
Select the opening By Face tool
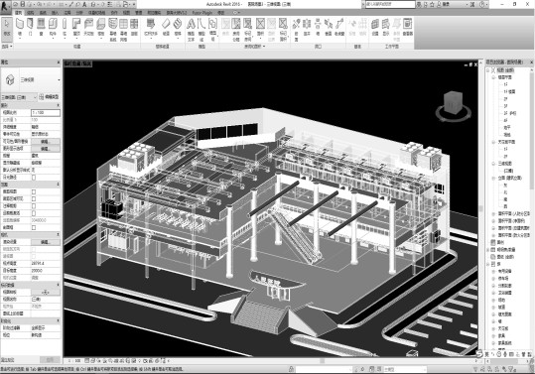point(296,30)
